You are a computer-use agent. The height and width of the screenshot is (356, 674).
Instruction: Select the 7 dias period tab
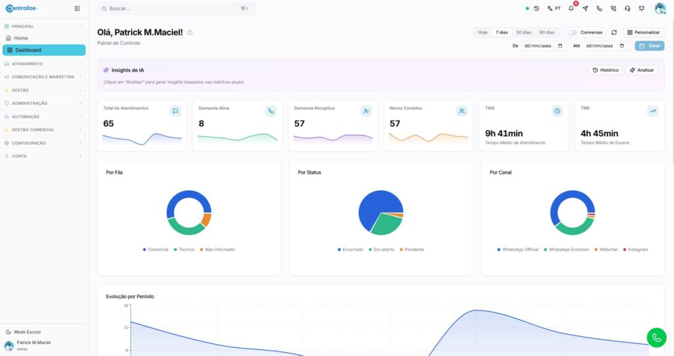502,32
